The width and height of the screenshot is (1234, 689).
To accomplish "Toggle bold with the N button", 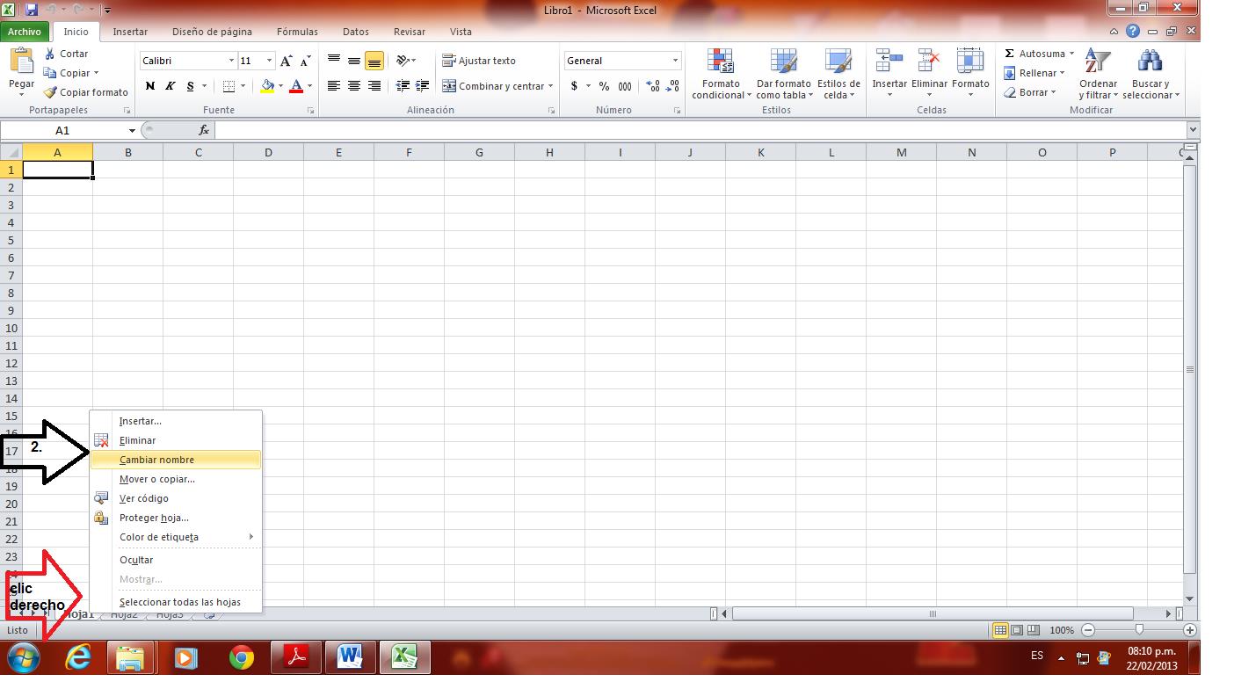I will (x=149, y=87).
